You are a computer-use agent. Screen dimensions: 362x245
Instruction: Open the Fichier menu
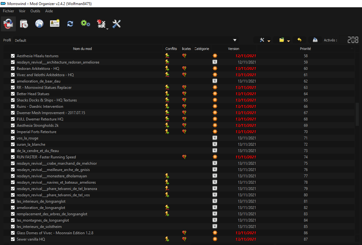click(9, 11)
